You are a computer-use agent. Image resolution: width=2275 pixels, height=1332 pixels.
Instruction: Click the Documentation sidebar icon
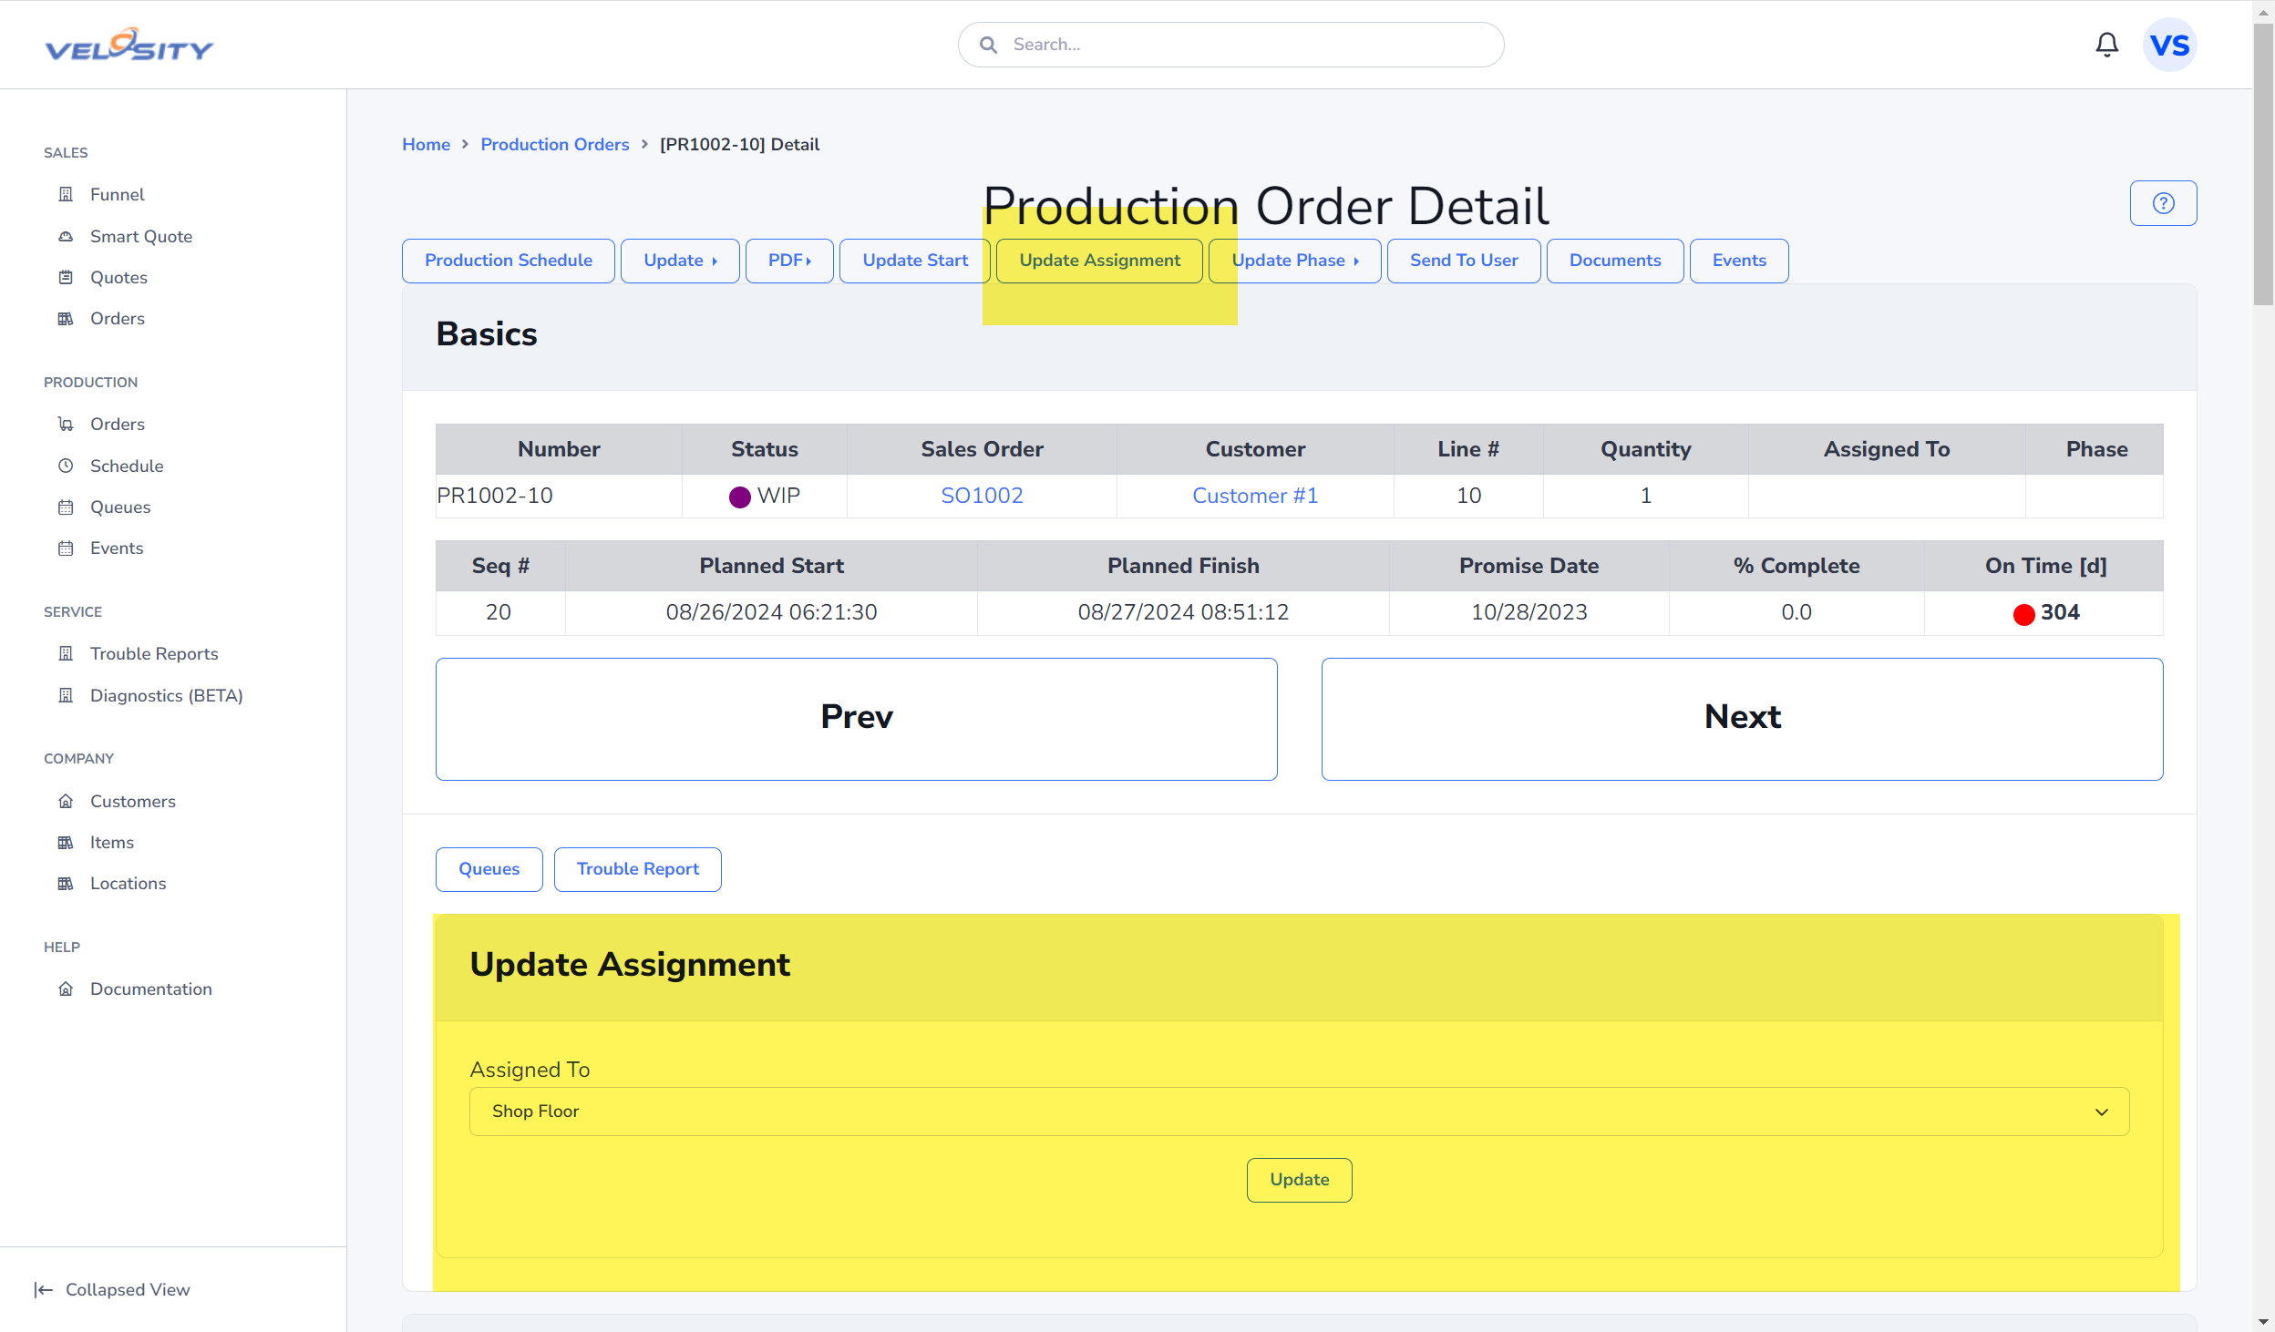point(66,989)
